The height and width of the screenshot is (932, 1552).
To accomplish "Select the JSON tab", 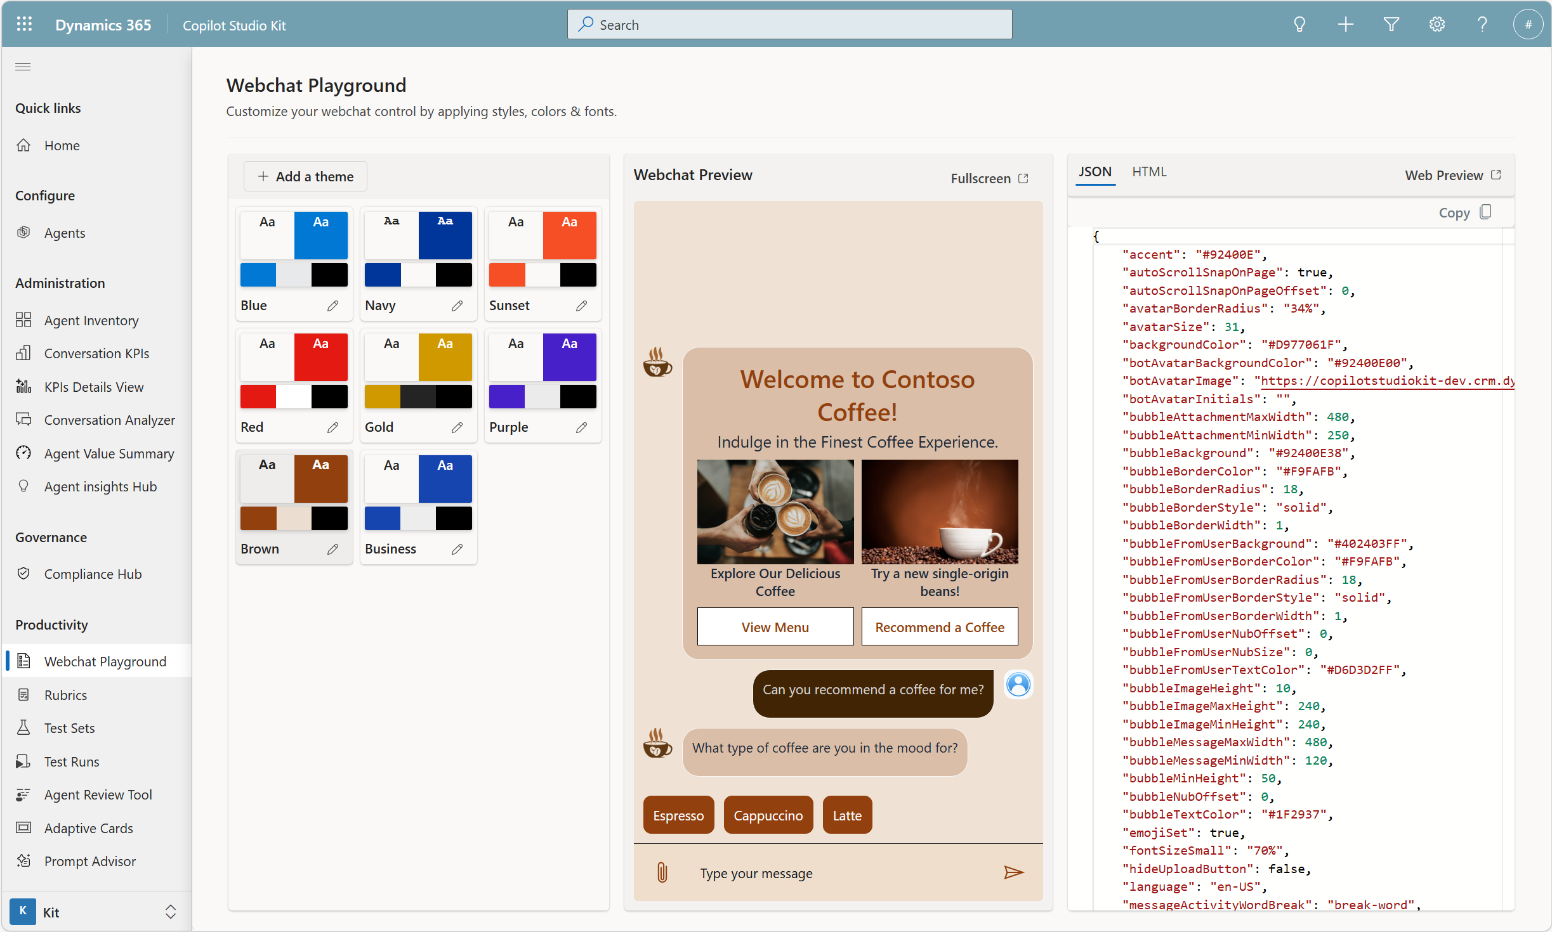I will coord(1095,172).
